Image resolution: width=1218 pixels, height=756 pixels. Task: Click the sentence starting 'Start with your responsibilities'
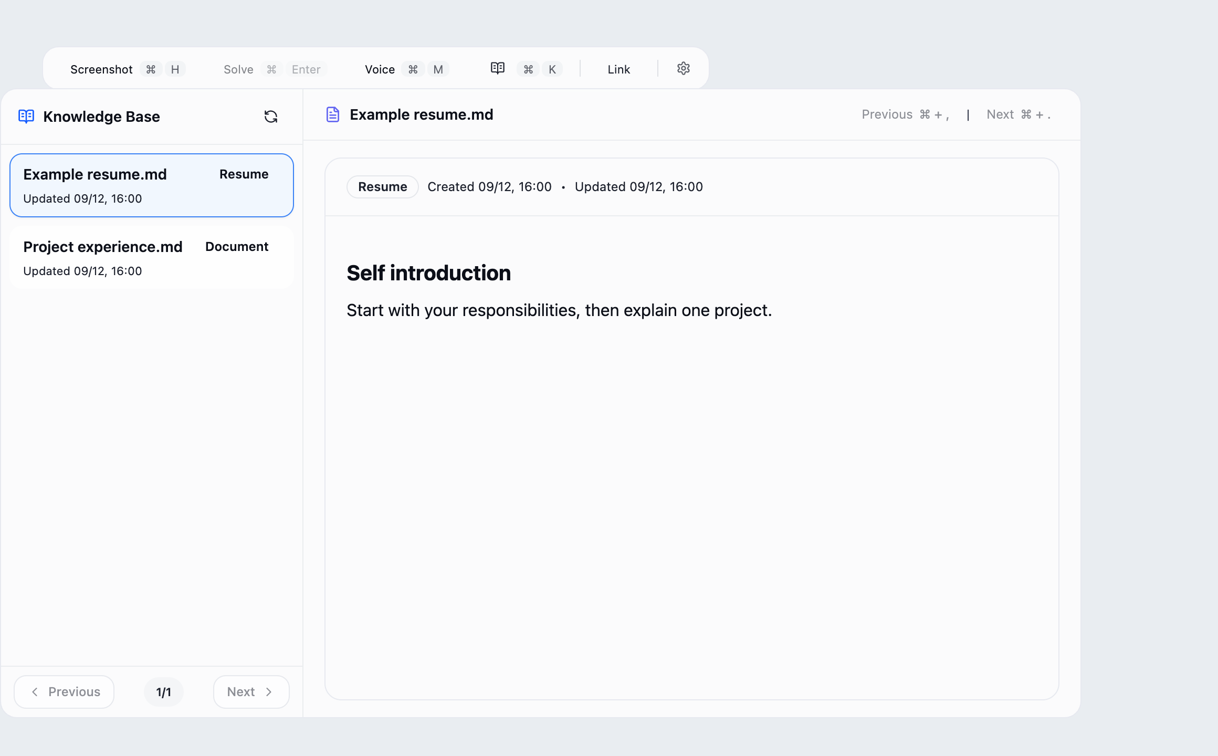point(560,310)
